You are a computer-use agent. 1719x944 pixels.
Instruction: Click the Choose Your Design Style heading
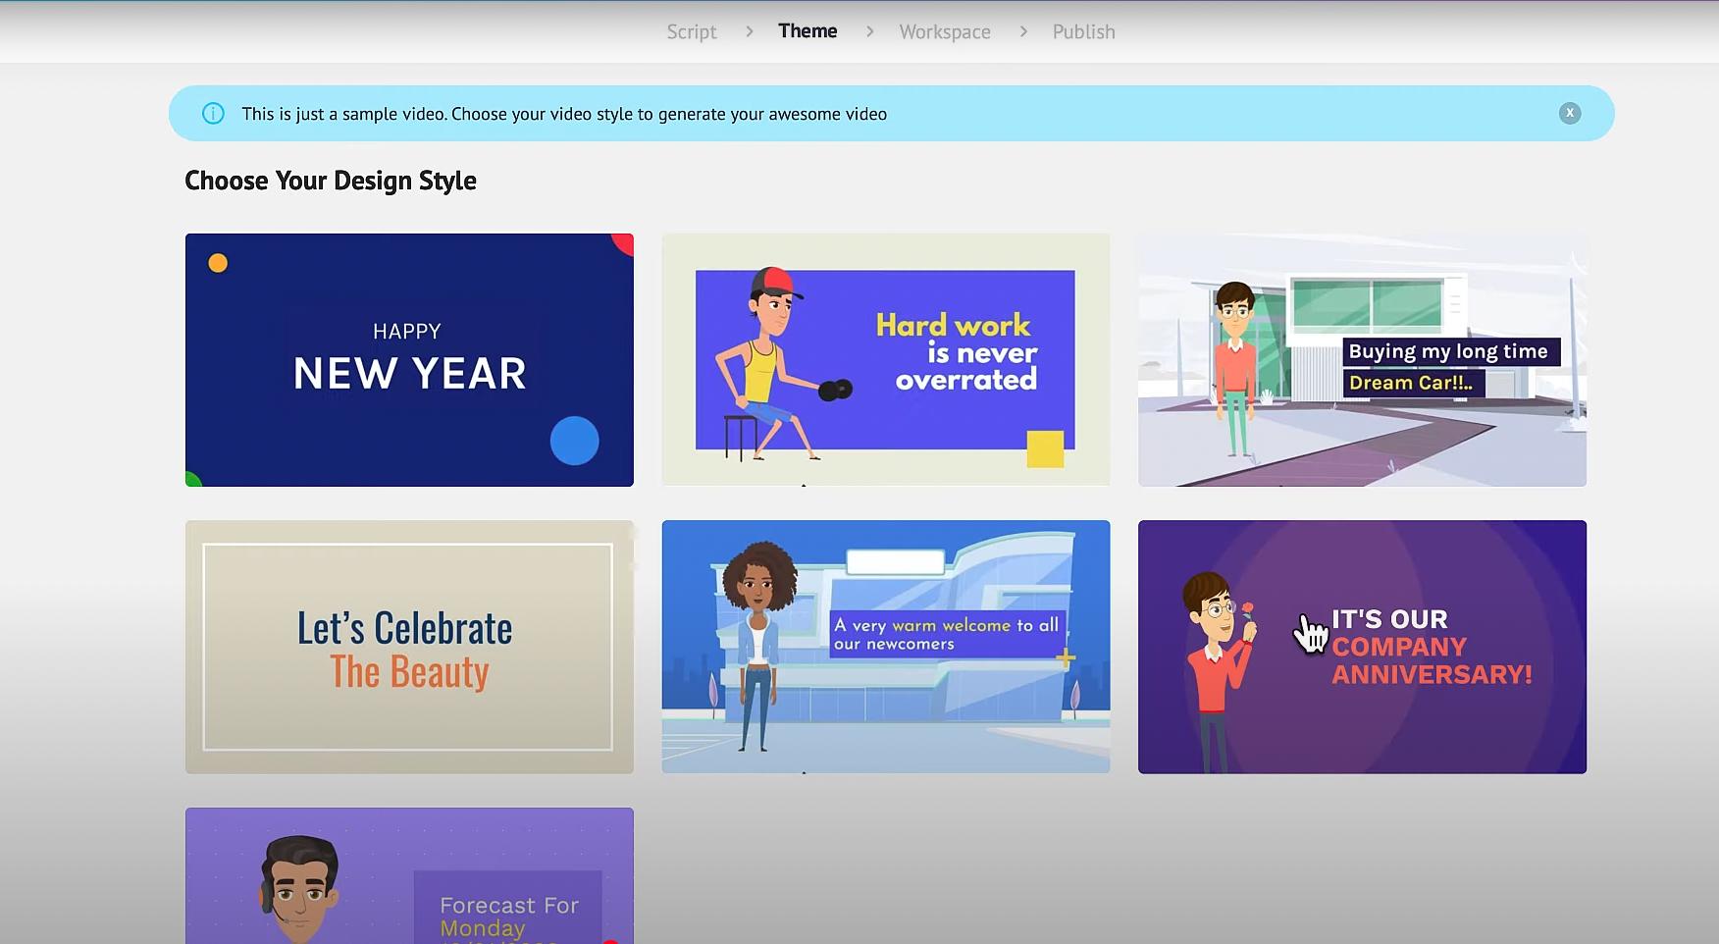click(x=331, y=181)
